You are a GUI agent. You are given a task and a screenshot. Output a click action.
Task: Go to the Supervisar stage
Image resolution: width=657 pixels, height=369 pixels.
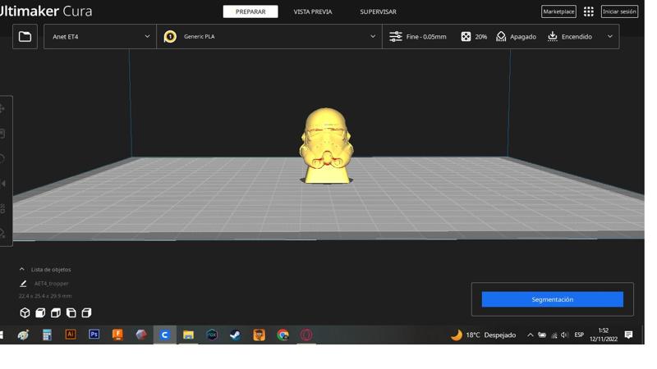(x=378, y=11)
